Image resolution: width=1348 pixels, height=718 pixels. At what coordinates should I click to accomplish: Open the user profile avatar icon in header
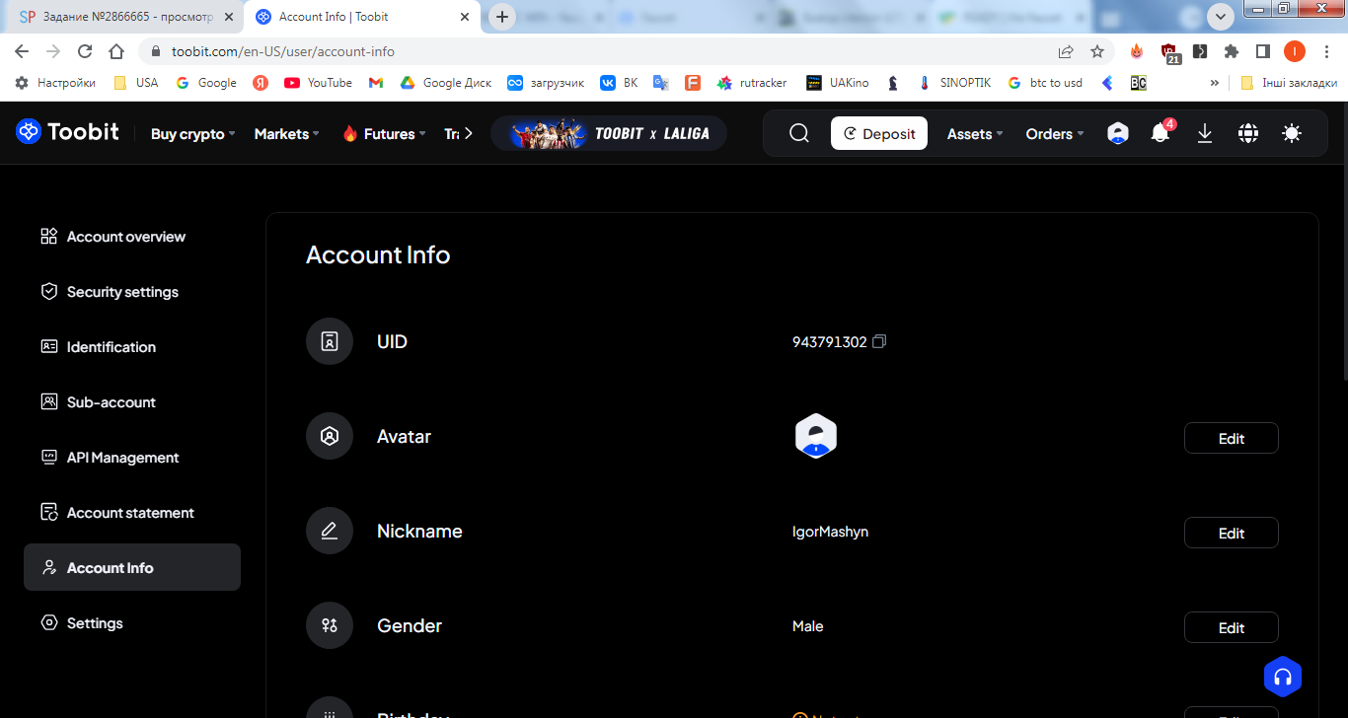point(1117,133)
